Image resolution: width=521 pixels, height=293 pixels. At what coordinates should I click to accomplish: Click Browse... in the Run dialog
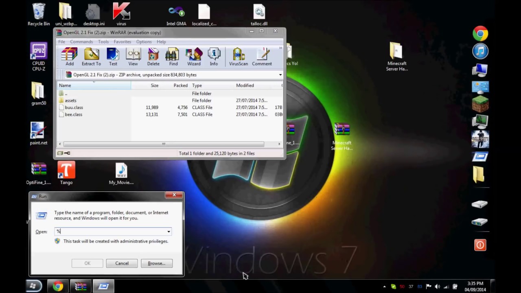pyautogui.click(x=157, y=263)
